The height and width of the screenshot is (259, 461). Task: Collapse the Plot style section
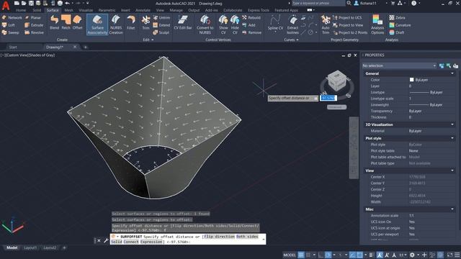point(452,138)
